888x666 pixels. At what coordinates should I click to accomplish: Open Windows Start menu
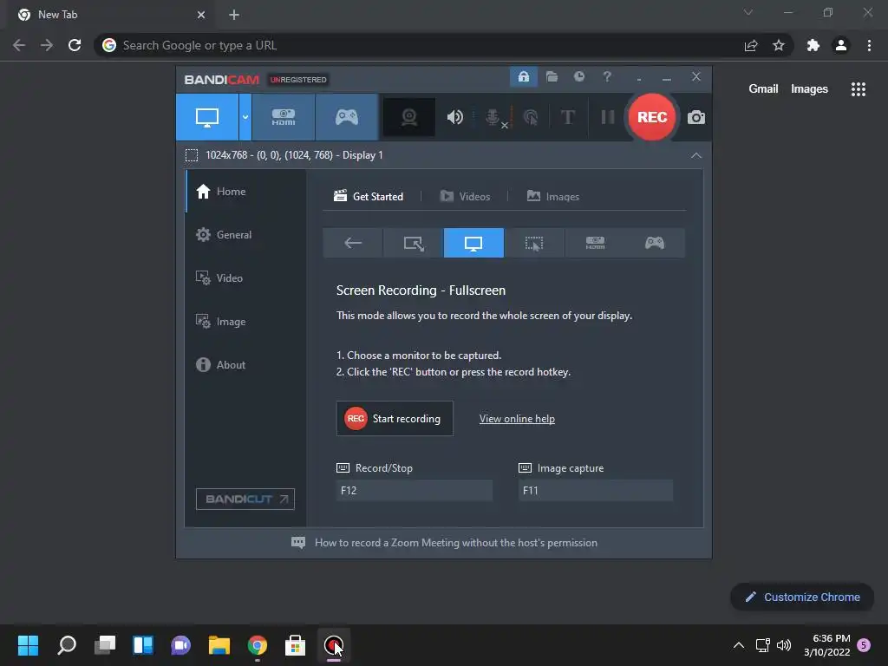28,645
